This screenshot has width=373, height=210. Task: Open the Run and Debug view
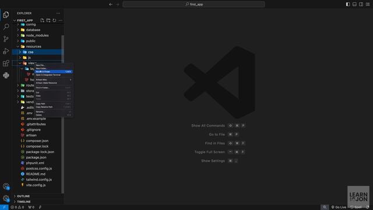[6, 51]
